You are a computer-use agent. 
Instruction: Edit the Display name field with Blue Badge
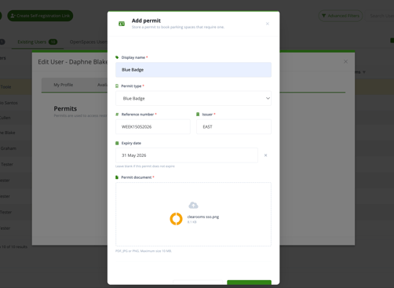pos(193,70)
